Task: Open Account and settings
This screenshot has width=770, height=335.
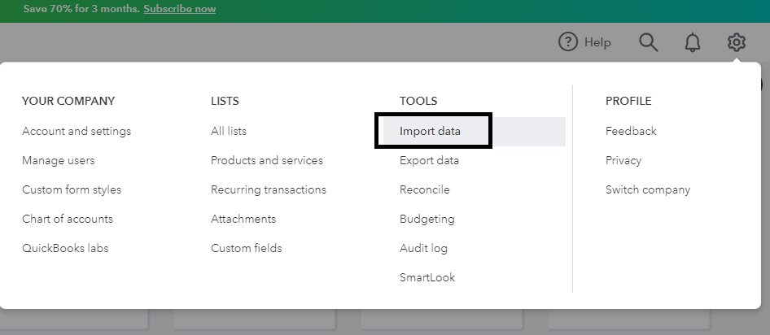Action: click(x=77, y=131)
